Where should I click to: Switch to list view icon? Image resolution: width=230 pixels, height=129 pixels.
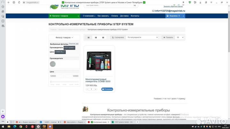(x=96, y=37)
